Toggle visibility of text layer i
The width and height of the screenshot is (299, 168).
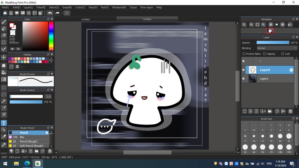click(244, 61)
